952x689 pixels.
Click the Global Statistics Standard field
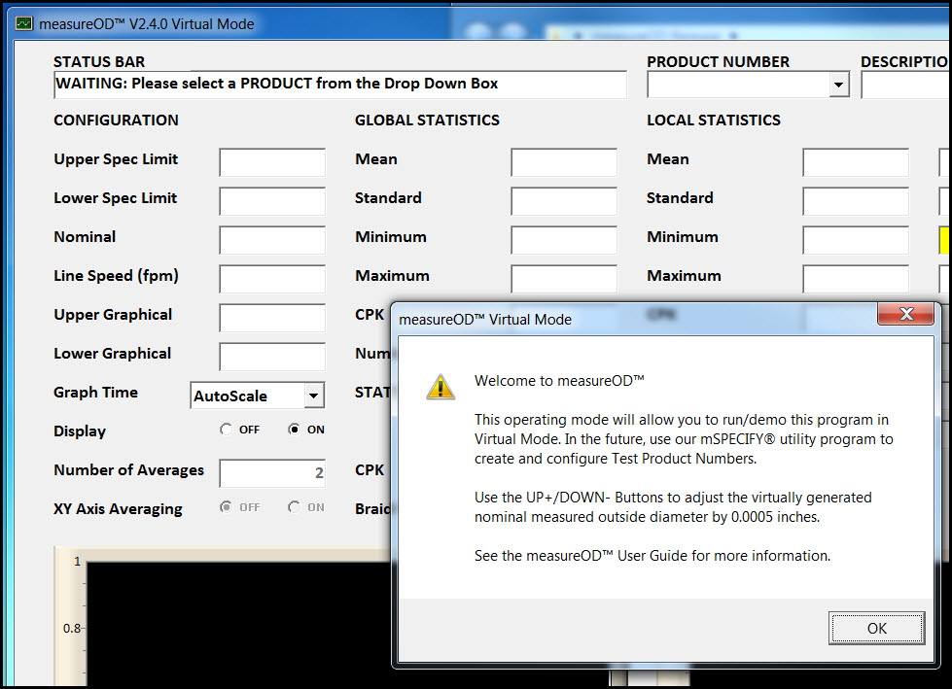[x=564, y=201]
